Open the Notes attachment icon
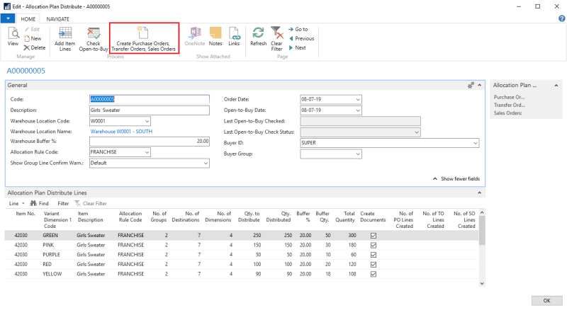The width and height of the screenshot is (567, 310). (215, 36)
